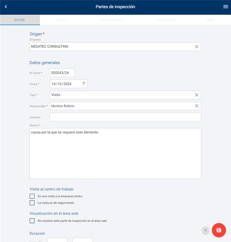Open the Fecha calendar picker icon

click(x=84, y=83)
